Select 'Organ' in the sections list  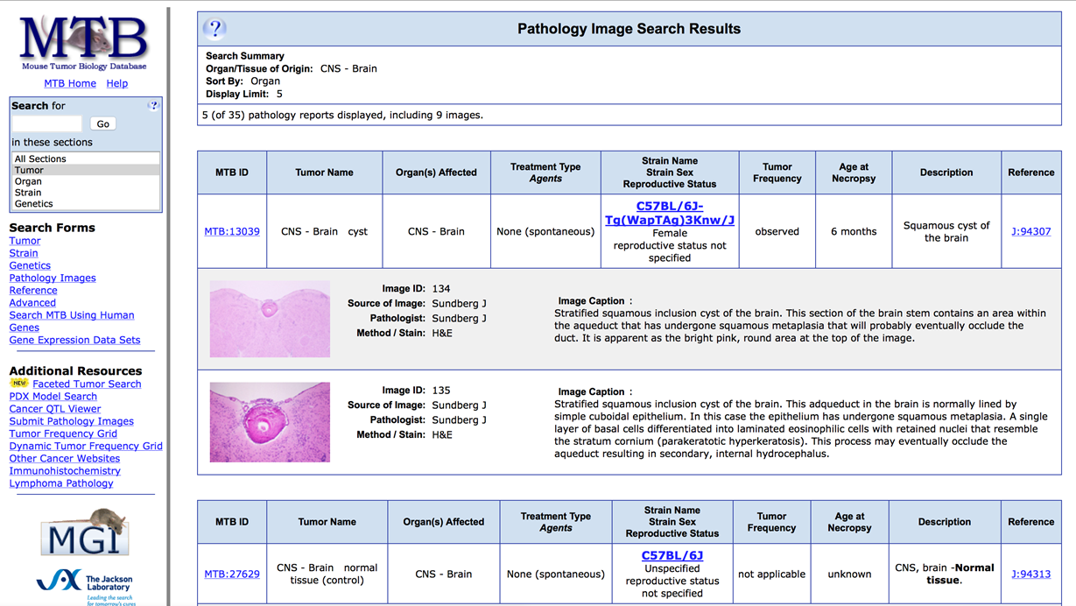point(28,181)
